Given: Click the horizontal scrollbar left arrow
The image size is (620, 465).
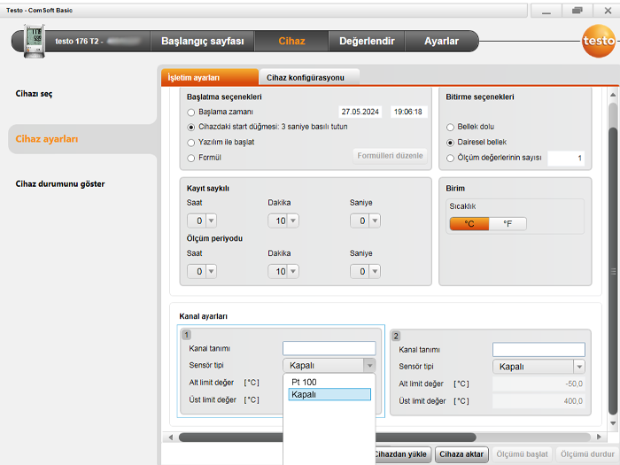Looking at the screenshot, I should (x=168, y=437).
